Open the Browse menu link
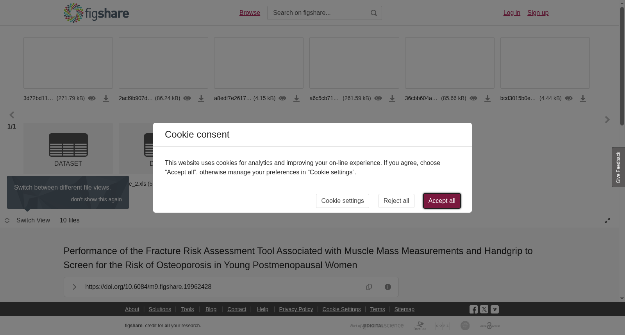The width and height of the screenshot is (625, 335). click(x=250, y=13)
